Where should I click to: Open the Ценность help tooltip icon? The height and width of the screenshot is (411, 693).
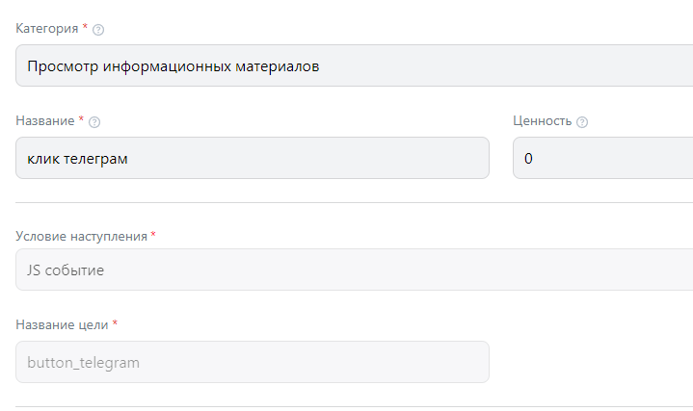(582, 122)
